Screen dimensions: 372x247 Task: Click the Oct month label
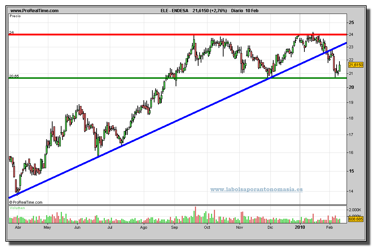tap(207, 228)
